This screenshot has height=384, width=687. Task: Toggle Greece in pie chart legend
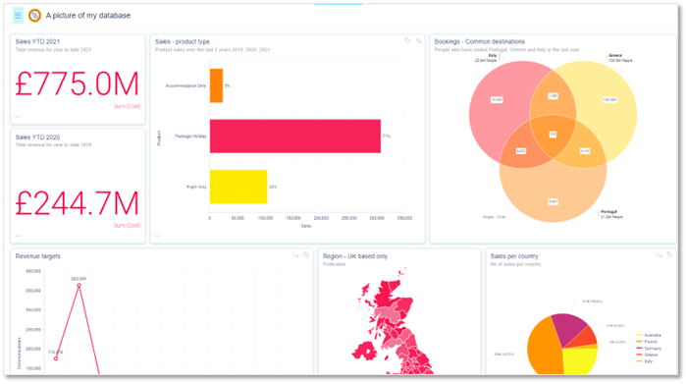tap(647, 356)
